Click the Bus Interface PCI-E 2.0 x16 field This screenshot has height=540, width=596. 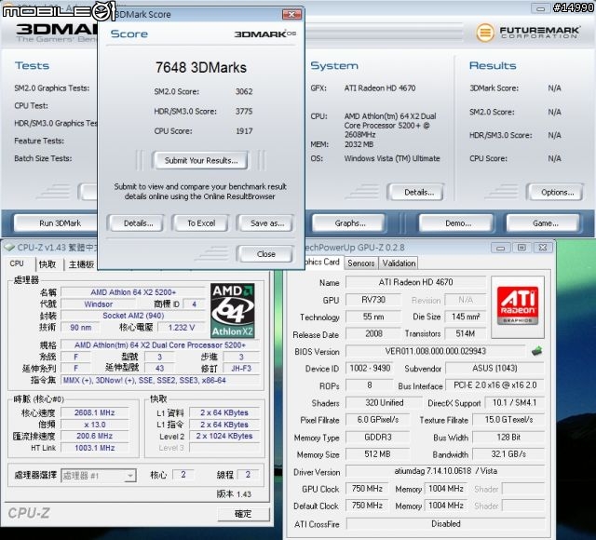pos(494,385)
